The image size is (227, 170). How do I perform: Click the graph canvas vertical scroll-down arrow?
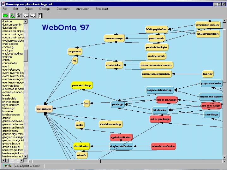click(224, 157)
